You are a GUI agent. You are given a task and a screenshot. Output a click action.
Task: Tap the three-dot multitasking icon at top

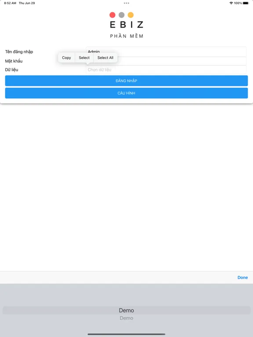126,3
